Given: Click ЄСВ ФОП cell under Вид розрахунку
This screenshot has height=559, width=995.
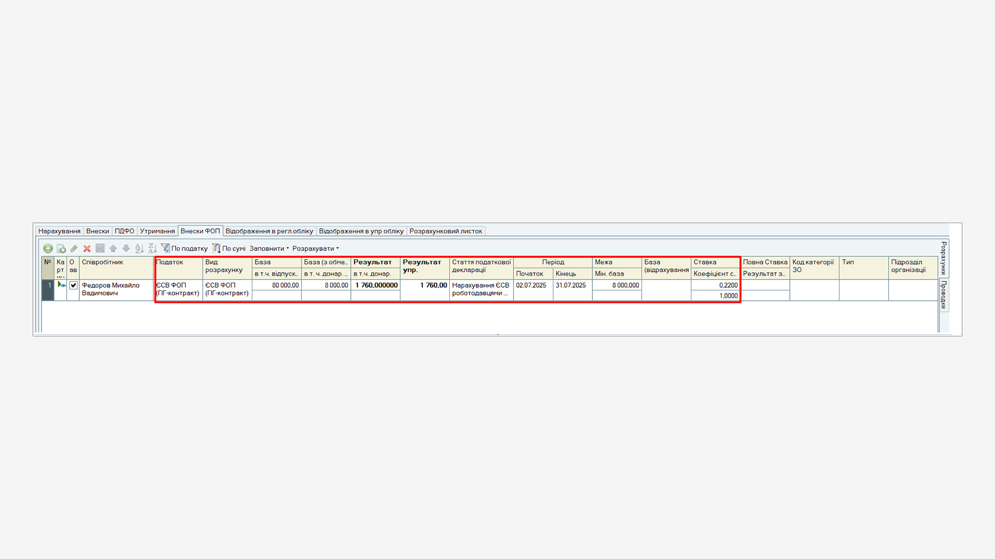Looking at the screenshot, I should [227, 290].
